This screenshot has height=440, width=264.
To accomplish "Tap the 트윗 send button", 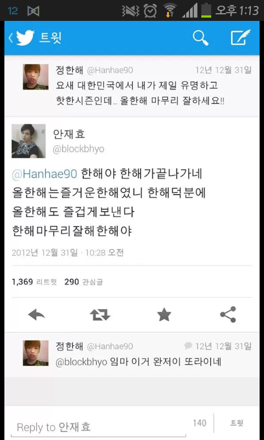I will coord(237,423).
